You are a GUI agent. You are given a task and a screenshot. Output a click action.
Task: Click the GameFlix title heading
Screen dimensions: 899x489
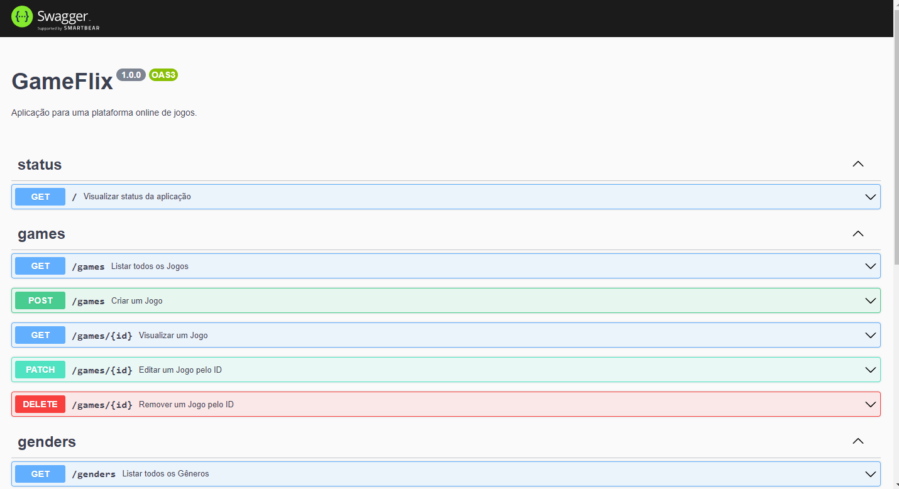(x=62, y=80)
